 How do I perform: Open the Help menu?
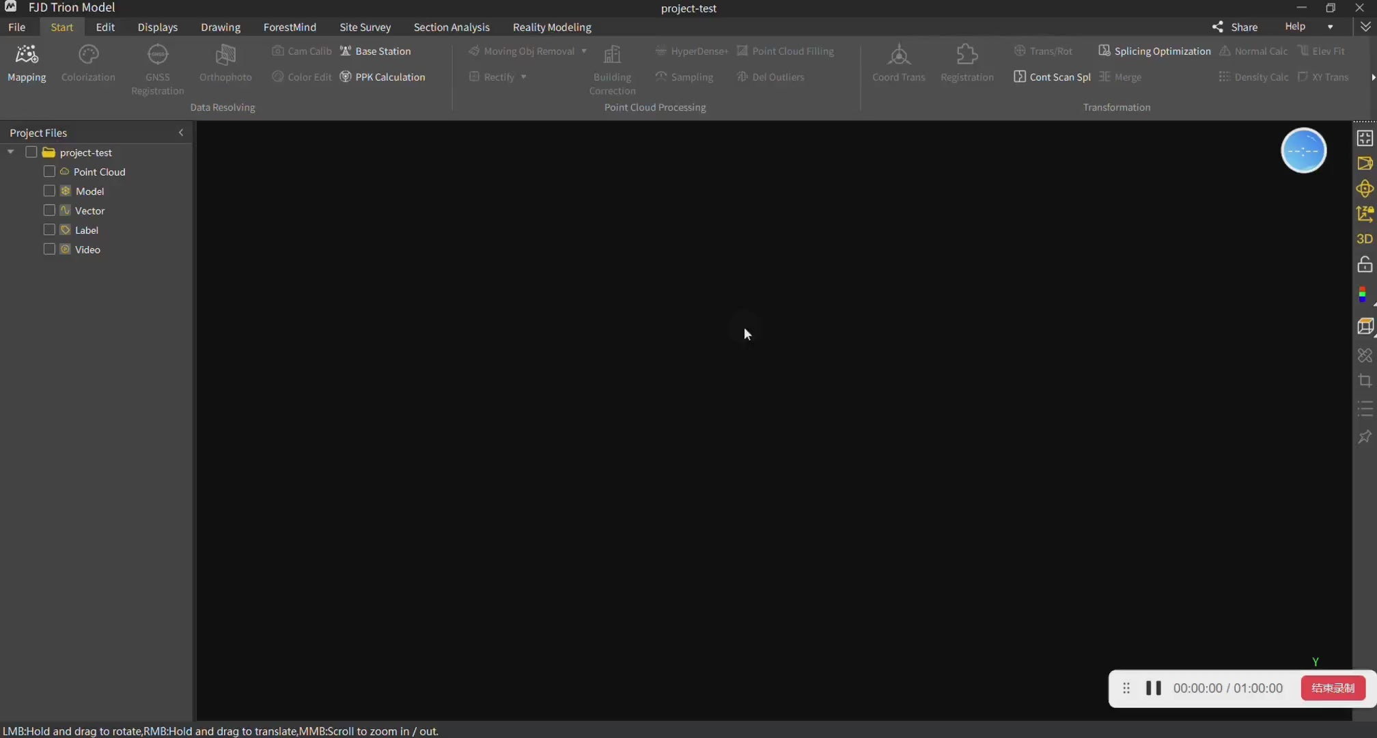[x=1295, y=27]
